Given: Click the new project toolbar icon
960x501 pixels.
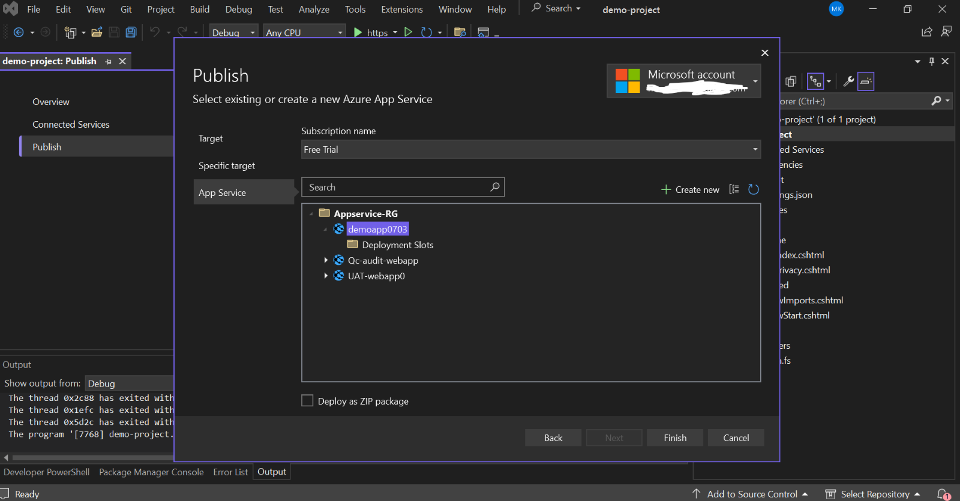Looking at the screenshot, I should (70, 32).
